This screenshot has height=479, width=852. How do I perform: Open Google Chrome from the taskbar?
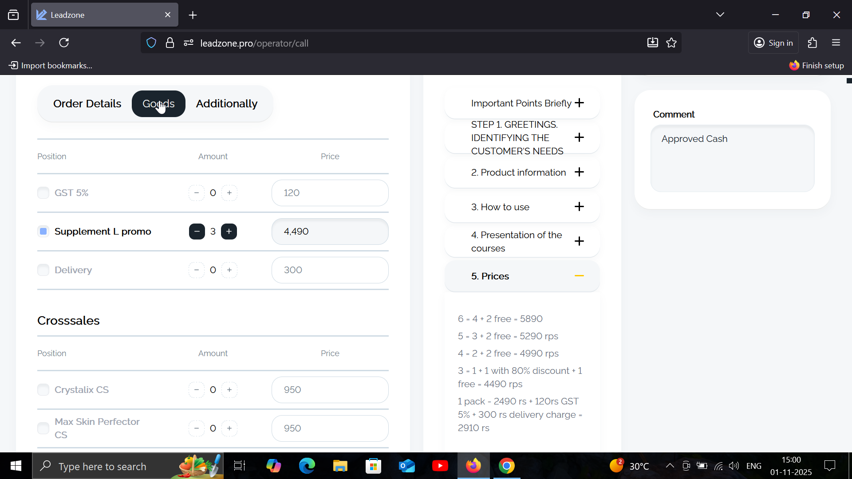click(x=506, y=466)
